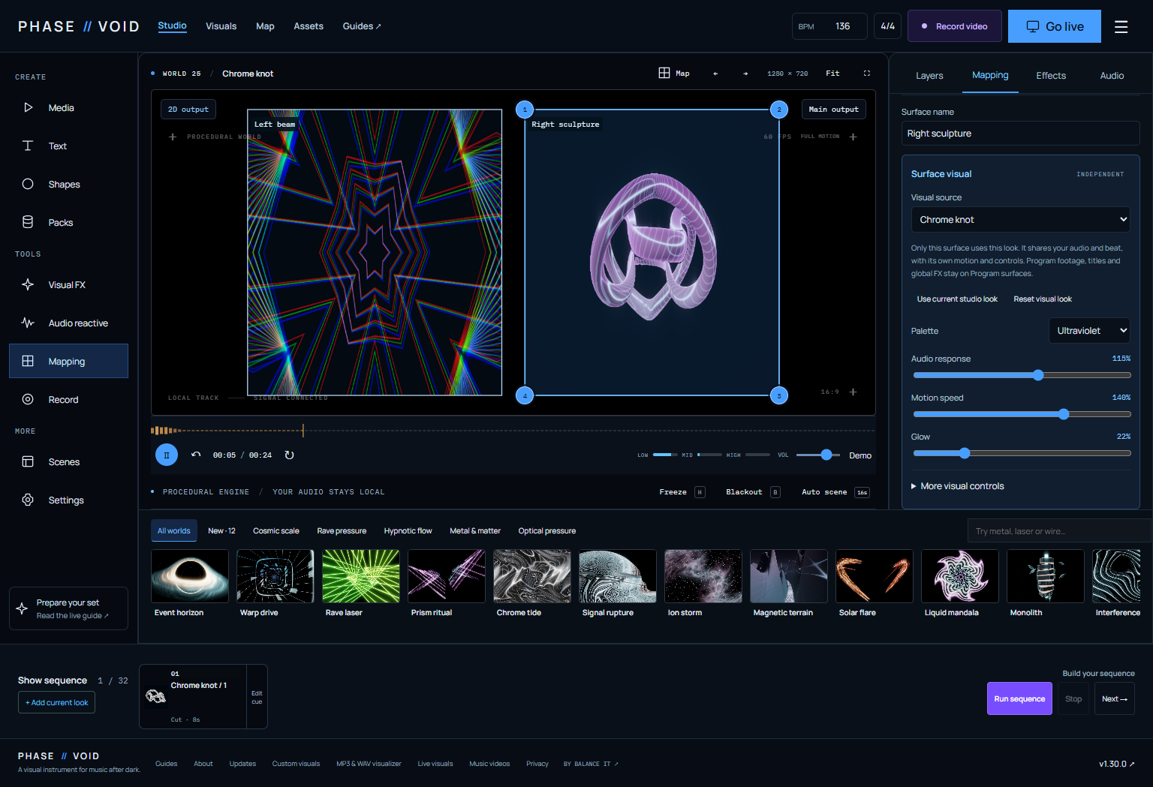Click Use current studio look
This screenshot has height=787, width=1153.
coord(957,299)
